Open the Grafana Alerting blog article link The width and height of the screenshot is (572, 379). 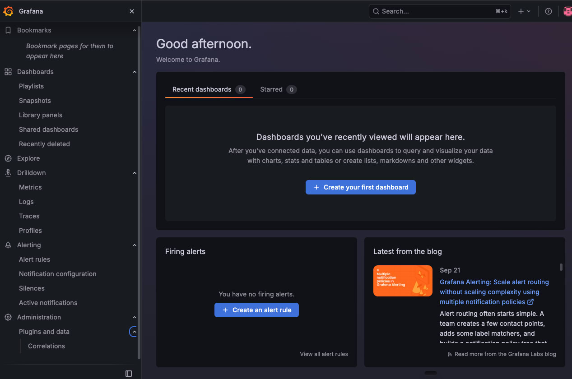point(494,292)
